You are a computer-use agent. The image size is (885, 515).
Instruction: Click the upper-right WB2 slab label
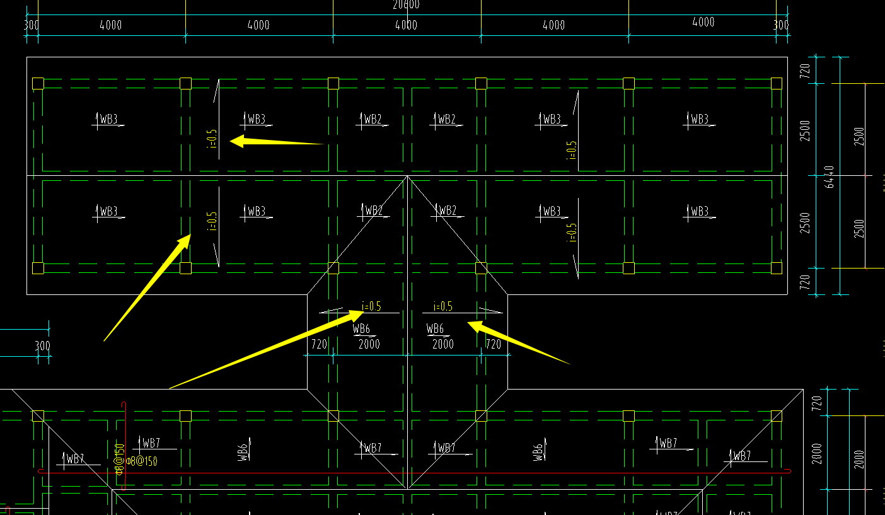pyautogui.click(x=446, y=119)
